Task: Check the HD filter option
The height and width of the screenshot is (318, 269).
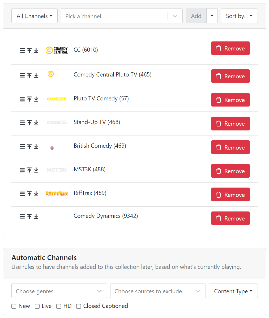Action: [59, 306]
